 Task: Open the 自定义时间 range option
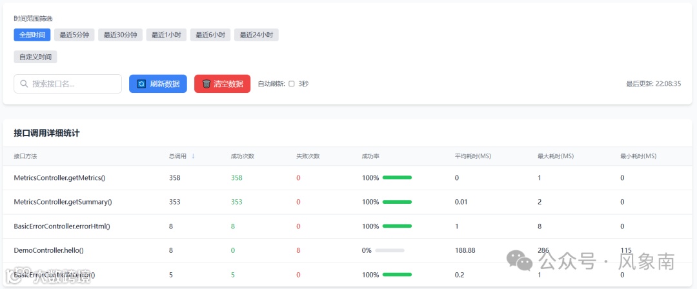click(x=35, y=57)
